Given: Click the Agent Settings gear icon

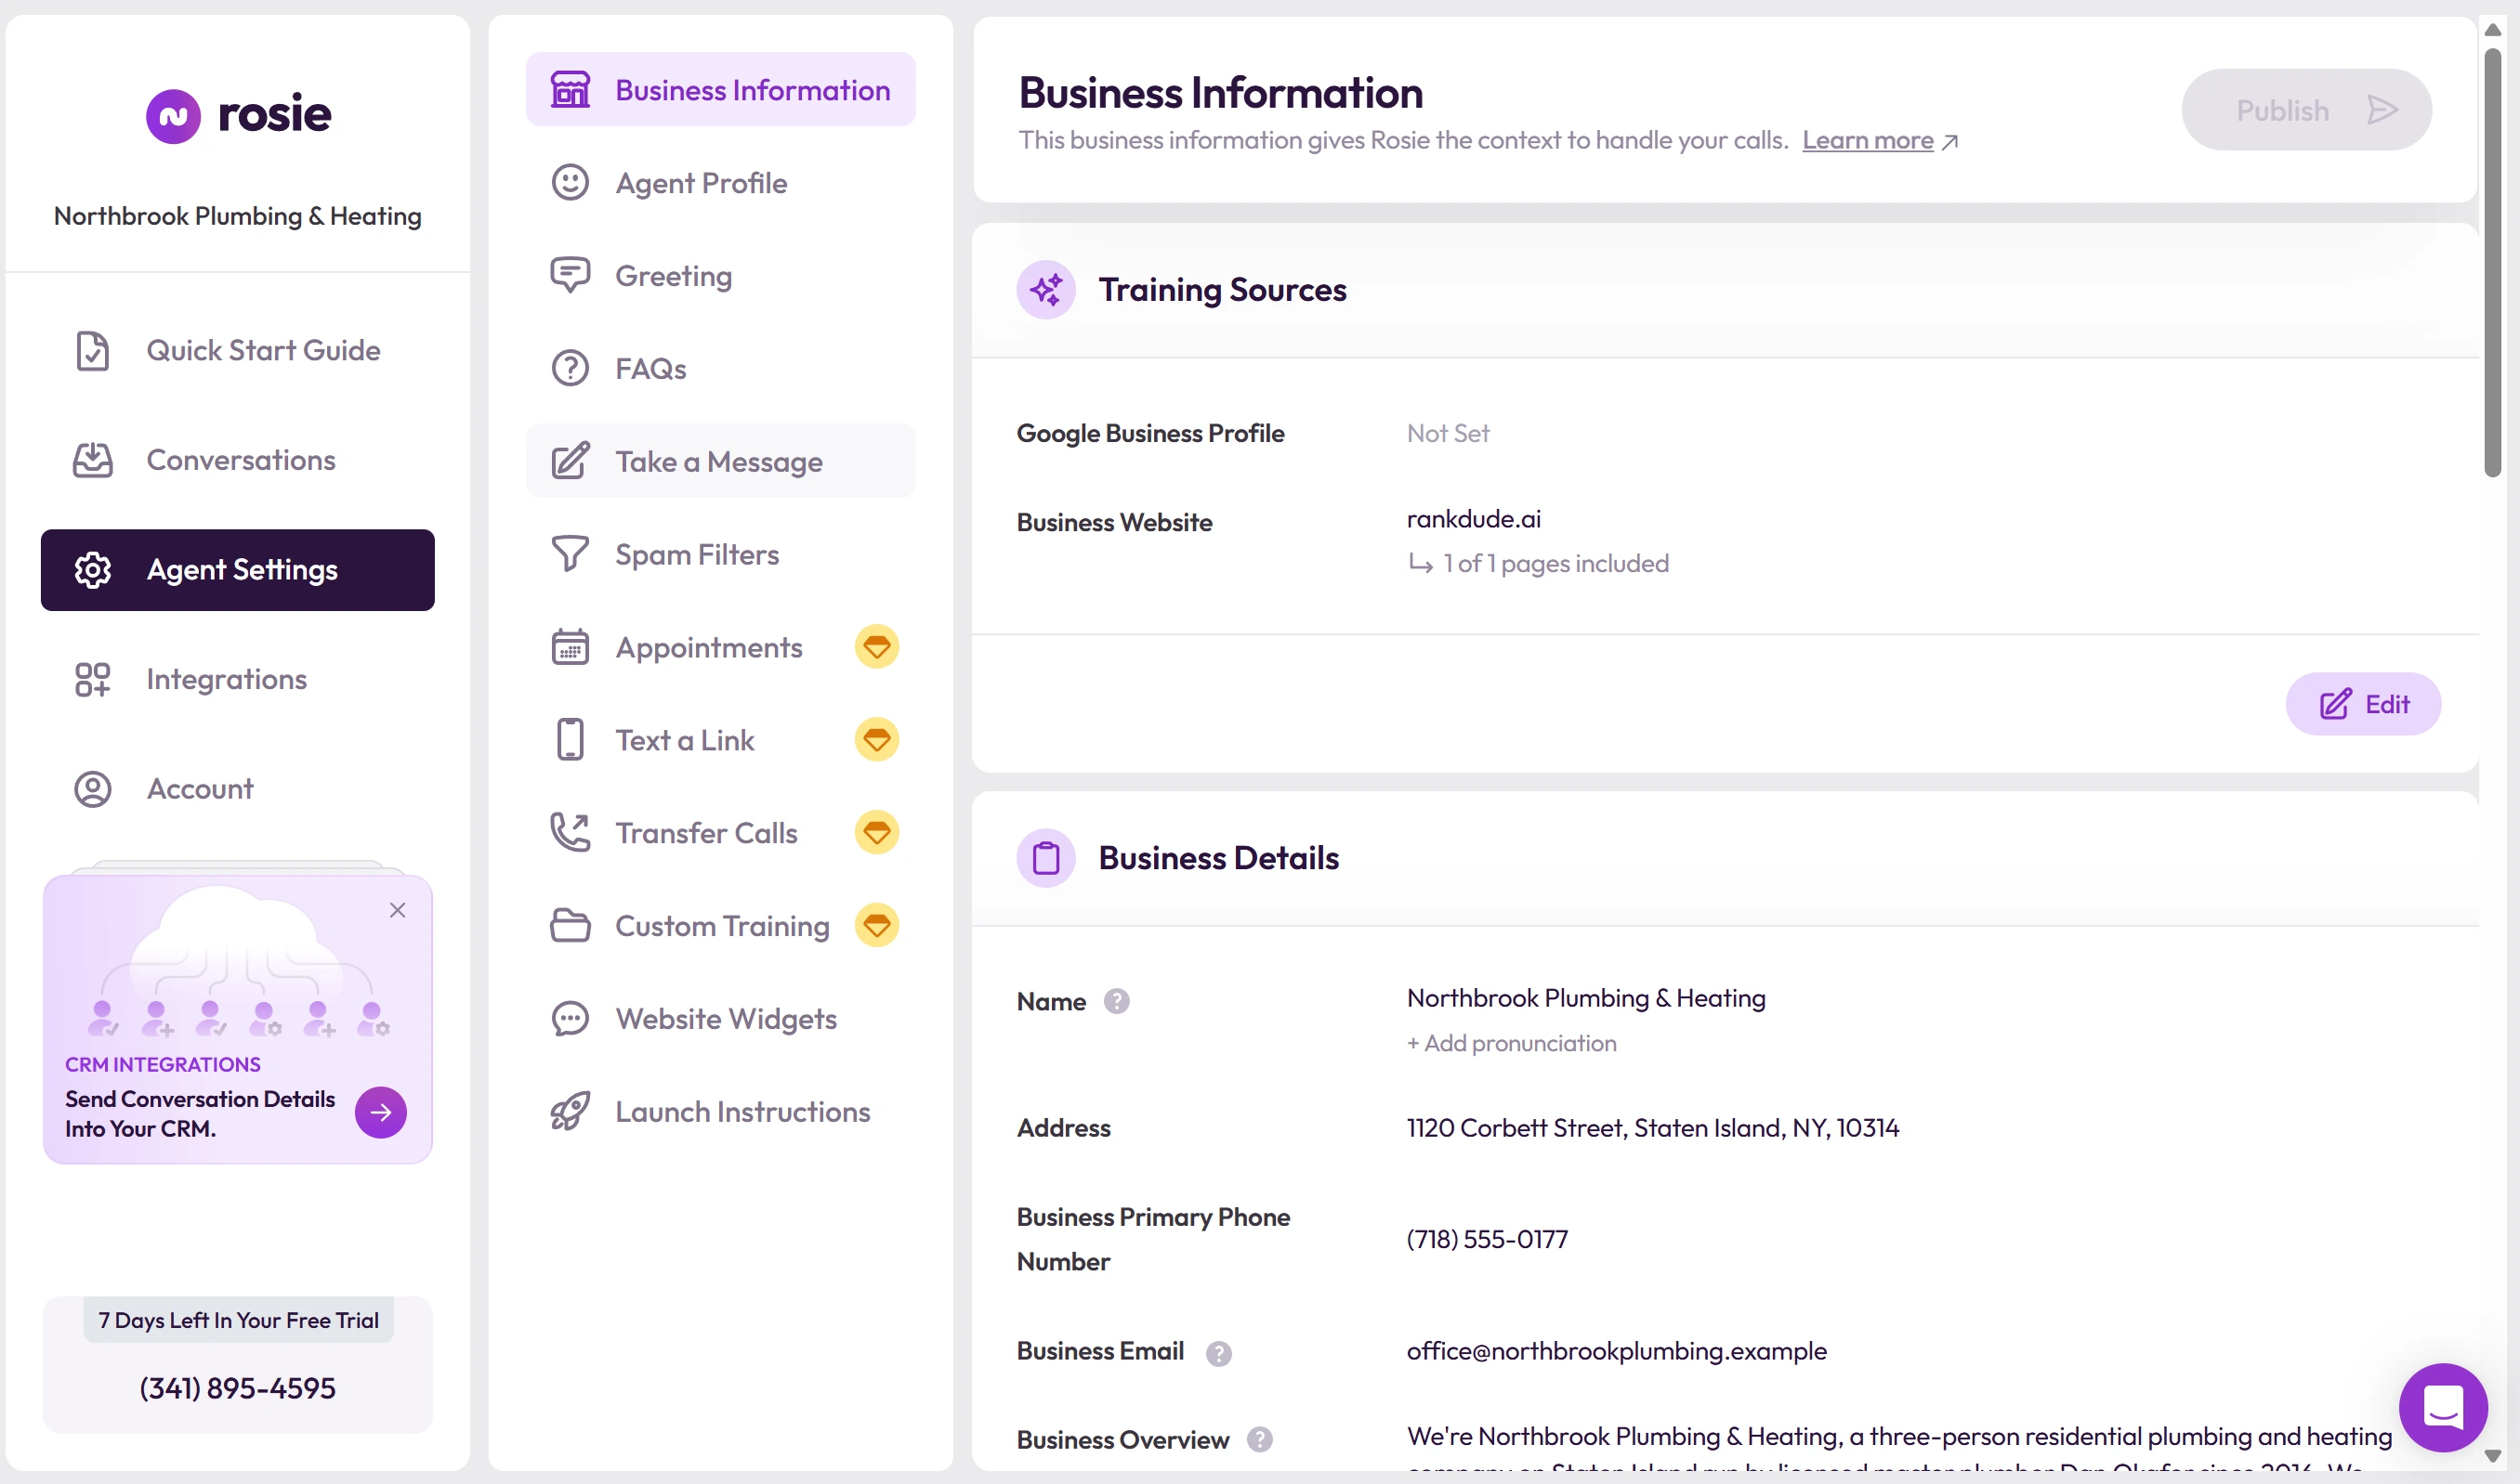Looking at the screenshot, I should [93, 570].
